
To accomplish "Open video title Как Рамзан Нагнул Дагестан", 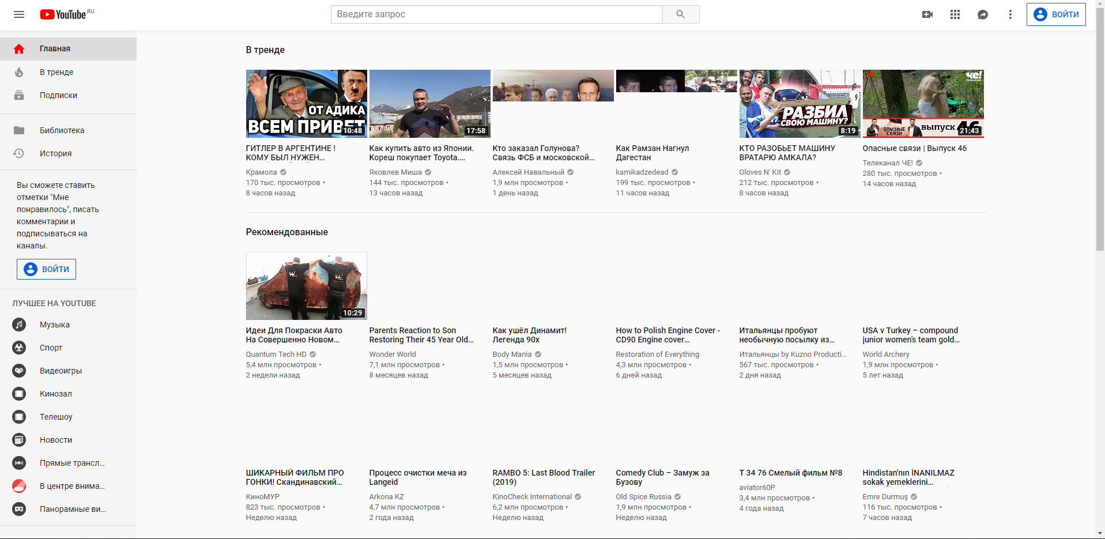I will point(653,153).
